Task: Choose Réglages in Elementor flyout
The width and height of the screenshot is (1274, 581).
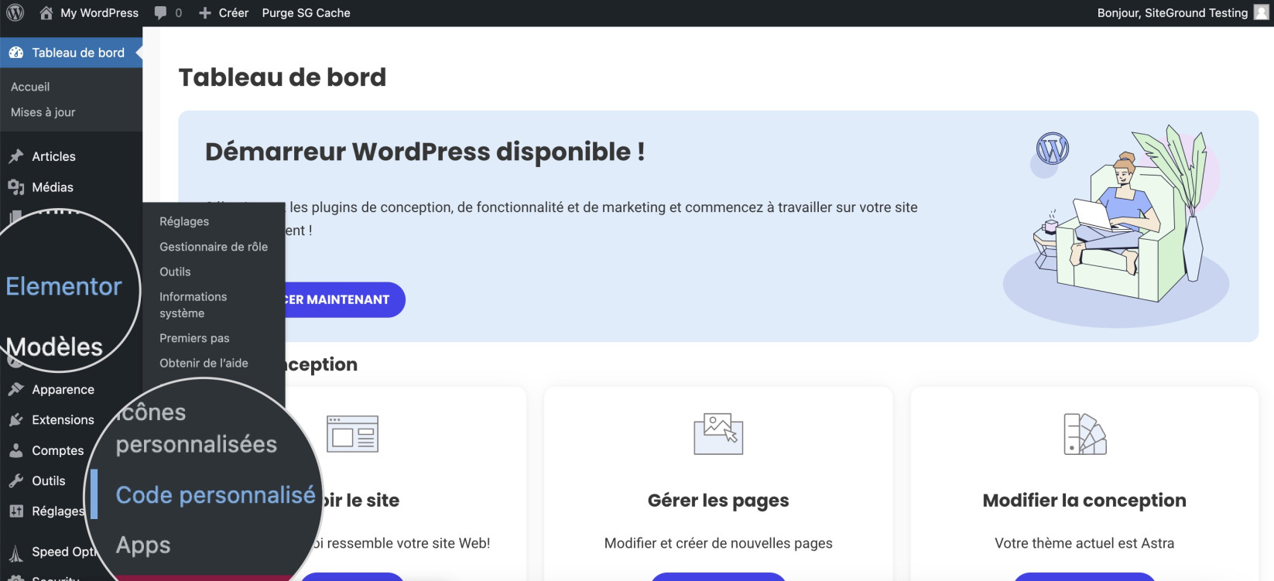Action: 184,221
